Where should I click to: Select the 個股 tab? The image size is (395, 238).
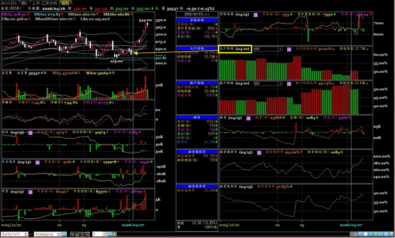(65, 3)
